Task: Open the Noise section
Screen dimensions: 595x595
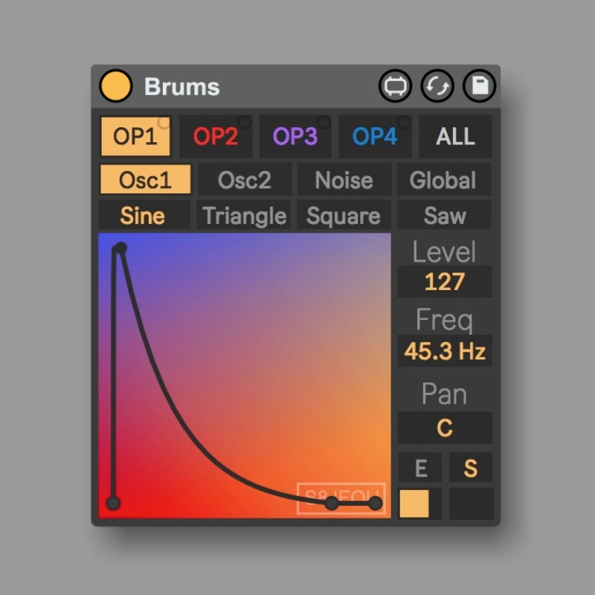Action: coord(344,180)
